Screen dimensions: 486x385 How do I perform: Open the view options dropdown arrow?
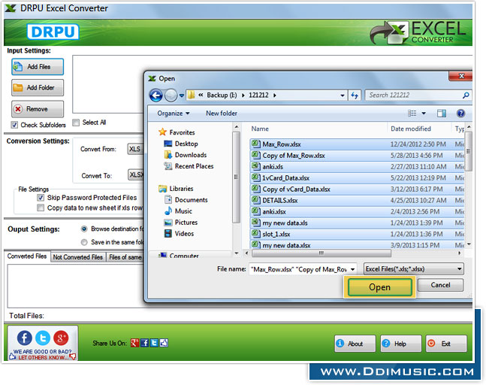[x=424, y=114]
